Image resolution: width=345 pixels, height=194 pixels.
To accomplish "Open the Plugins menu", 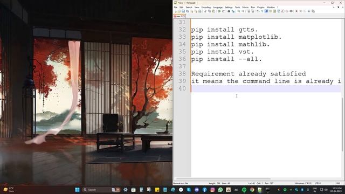I will pos(261,7).
